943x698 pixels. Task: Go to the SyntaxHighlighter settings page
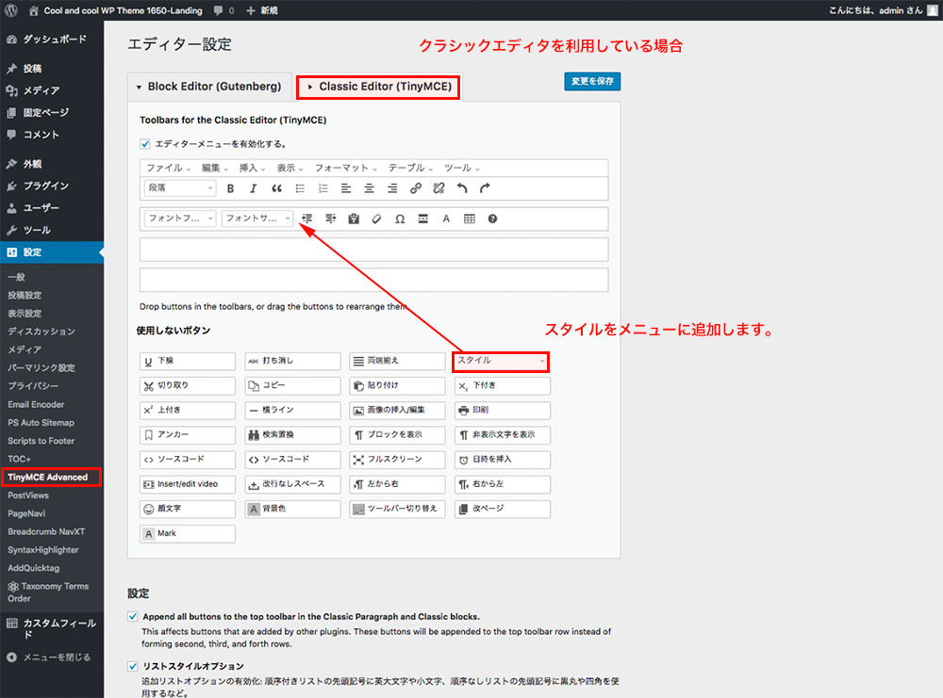(x=42, y=549)
